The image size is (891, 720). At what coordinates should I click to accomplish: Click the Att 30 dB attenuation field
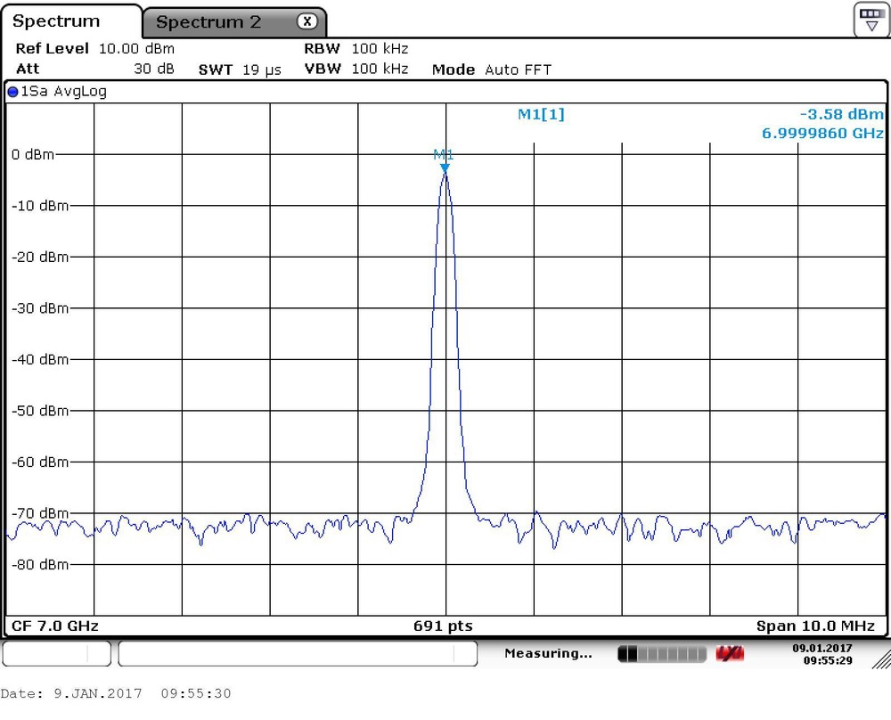[89, 69]
